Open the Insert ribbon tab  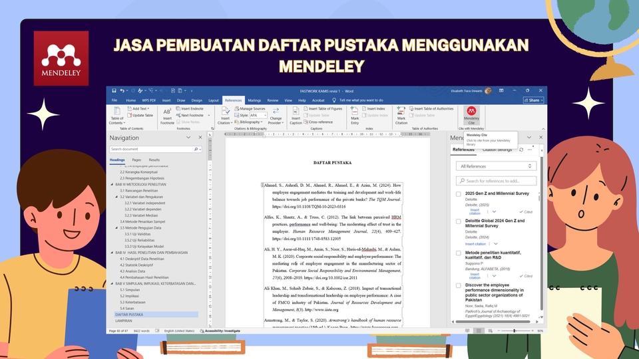click(x=166, y=100)
